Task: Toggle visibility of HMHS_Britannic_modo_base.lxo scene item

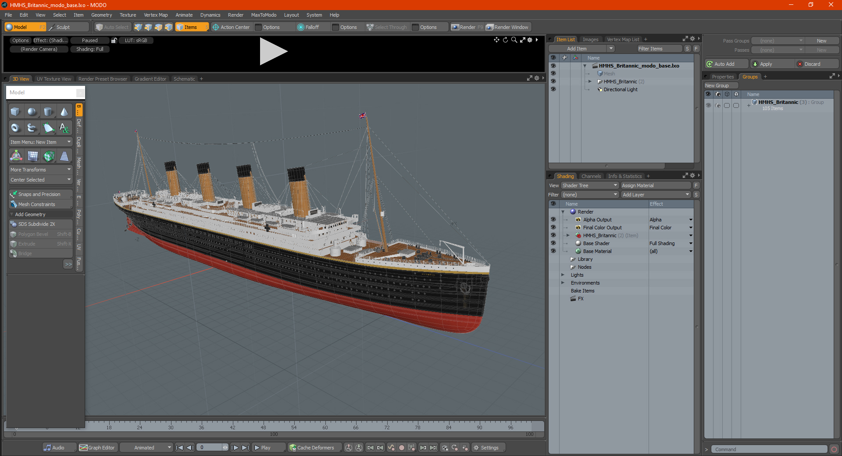Action: [553, 66]
